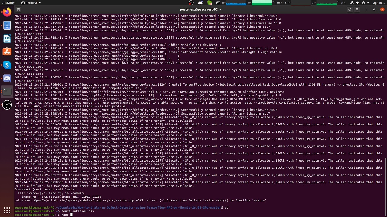
Task: Click the cv2.error OpenCV message line
Action: click(x=140, y=200)
